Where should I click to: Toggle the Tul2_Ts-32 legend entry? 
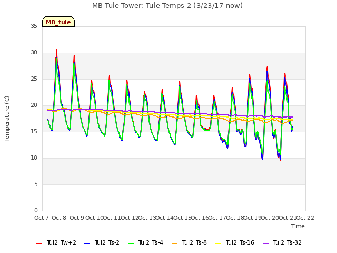coord(282,242)
